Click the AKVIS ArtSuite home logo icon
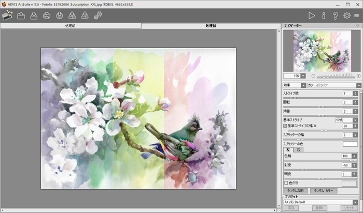 click(x=7, y=16)
